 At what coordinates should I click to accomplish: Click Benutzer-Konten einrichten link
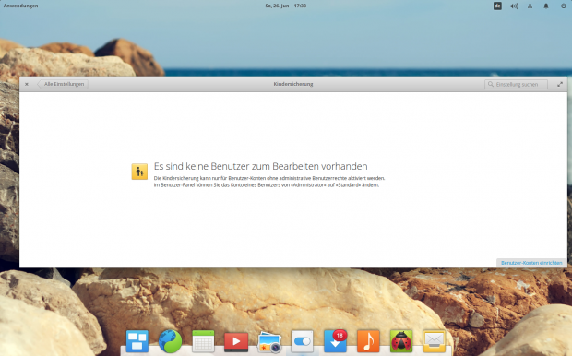[x=531, y=263]
